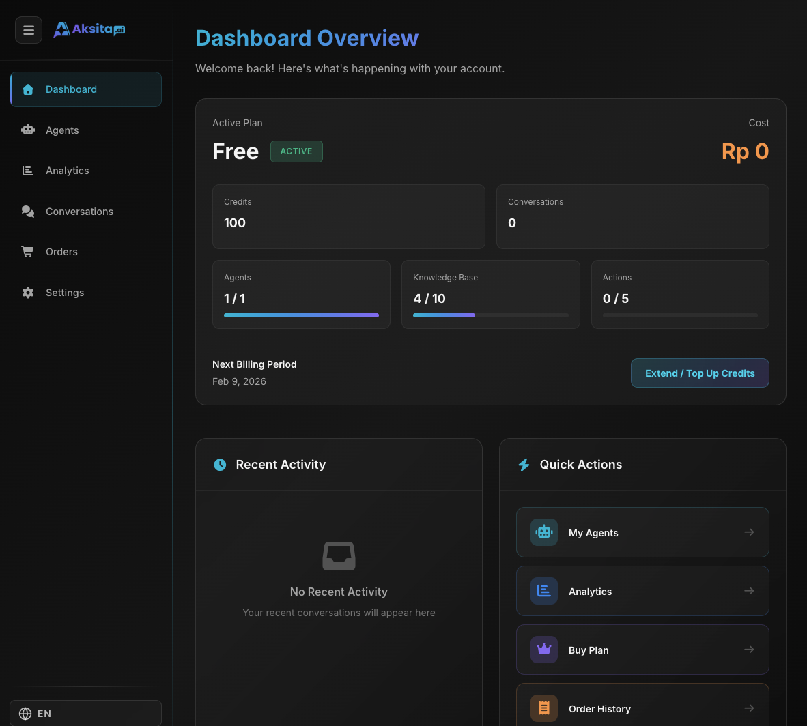Click the Settings gear icon in sidebar

pos(27,292)
